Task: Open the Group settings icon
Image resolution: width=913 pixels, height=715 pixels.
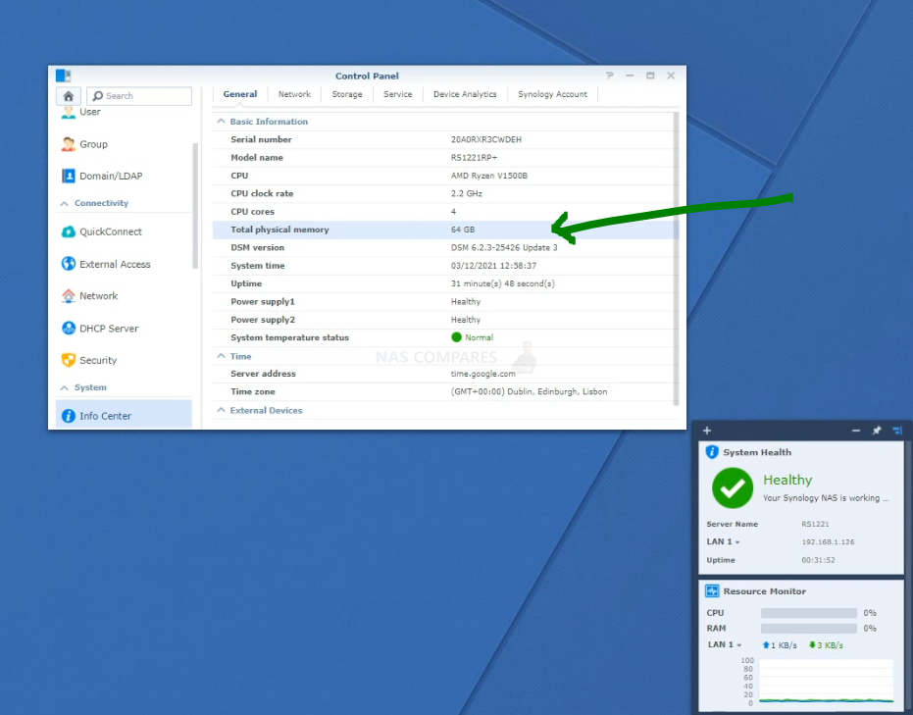Action: 68,144
